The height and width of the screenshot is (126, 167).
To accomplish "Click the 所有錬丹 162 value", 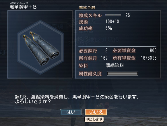I will [x=104, y=58].
